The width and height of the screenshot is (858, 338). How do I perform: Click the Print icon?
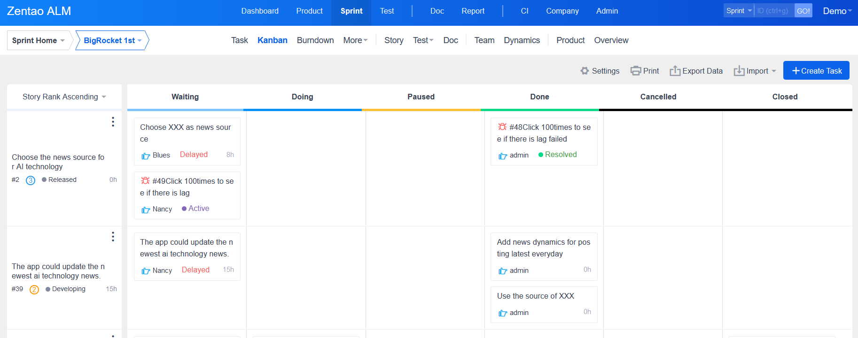(x=636, y=71)
